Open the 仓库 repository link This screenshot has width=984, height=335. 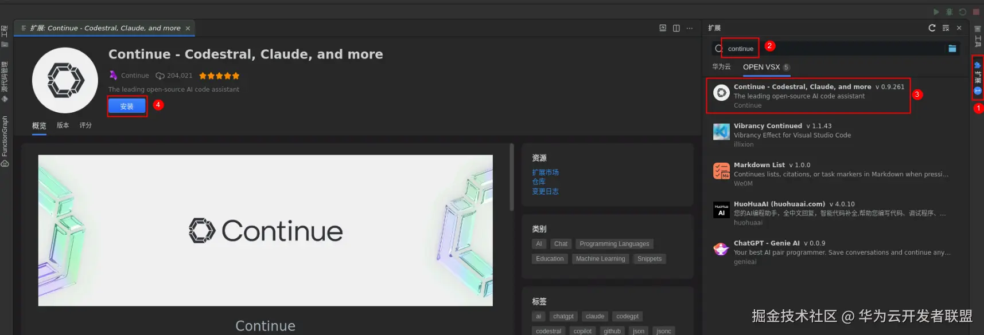click(539, 182)
